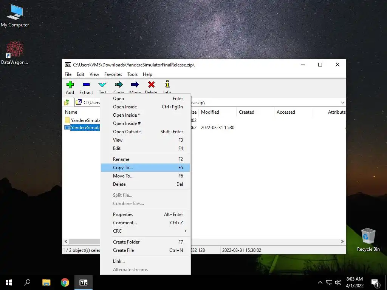Screen dimensions: 387x290
Task: Open the notification center icon
Action: point(375,283)
